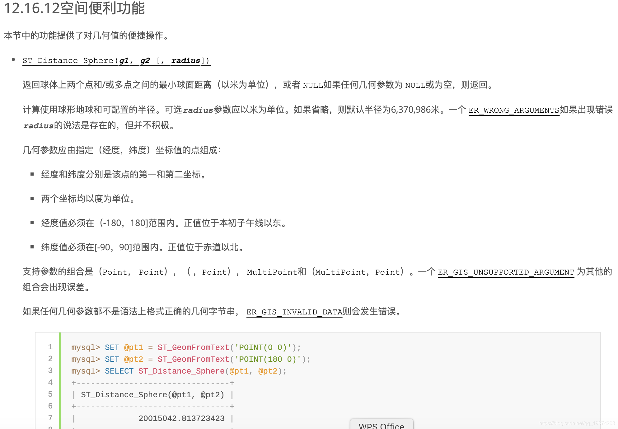Click the intro sentence 本节中的功能提供了对几何值的便捷操作
The width and height of the screenshot is (618, 429).
87,35
